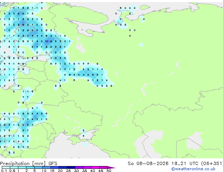Pick the palest 0.1–0.5 mm legend swatch
Image resolution: width=223 pixels, height=172 pixels.
coord(6,167)
